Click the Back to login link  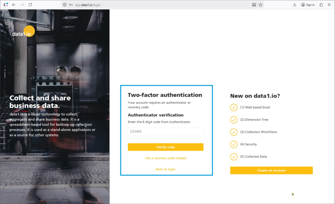click(166, 169)
